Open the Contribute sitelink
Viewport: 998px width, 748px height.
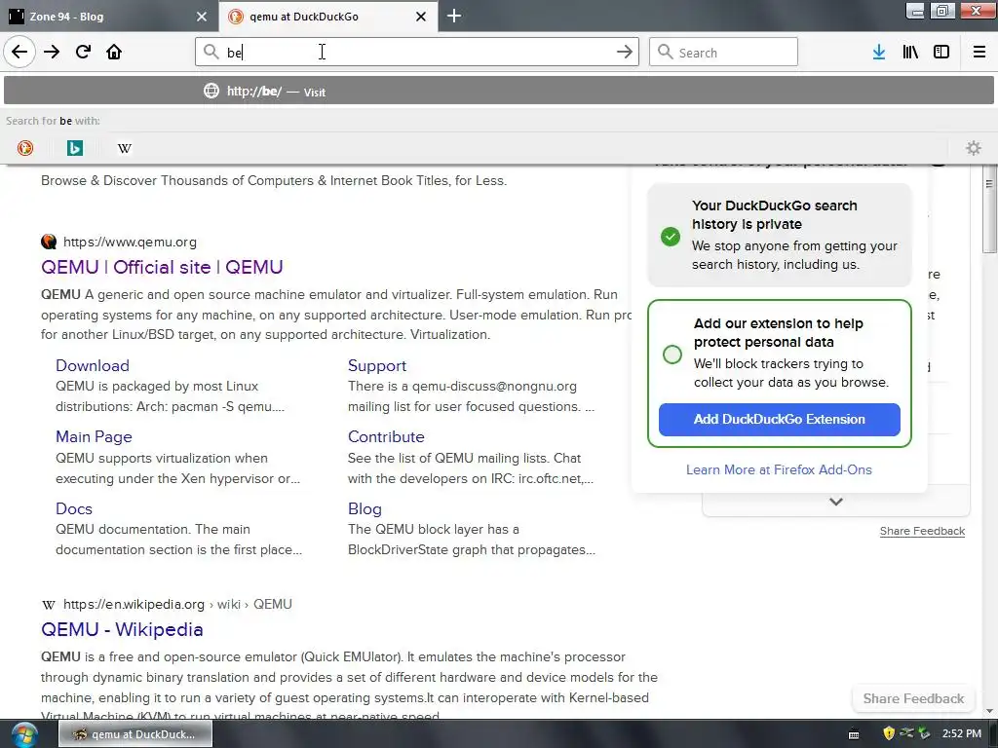(386, 437)
